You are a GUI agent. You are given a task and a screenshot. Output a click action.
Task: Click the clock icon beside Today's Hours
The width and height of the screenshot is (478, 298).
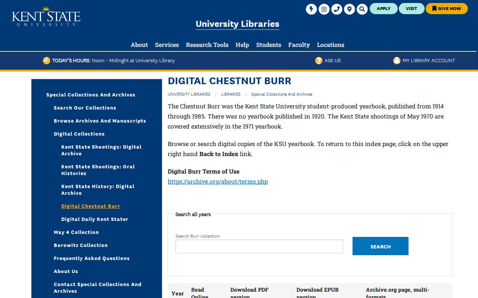pyautogui.click(x=46, y=60)
